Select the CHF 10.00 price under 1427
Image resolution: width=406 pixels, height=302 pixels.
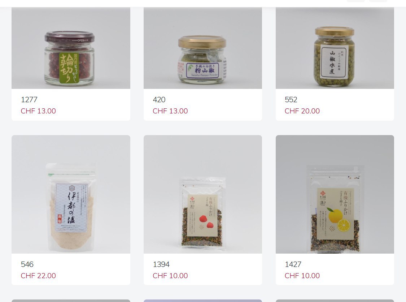(302, 276)
